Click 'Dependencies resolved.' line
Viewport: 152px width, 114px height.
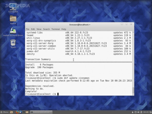[40, 86]
